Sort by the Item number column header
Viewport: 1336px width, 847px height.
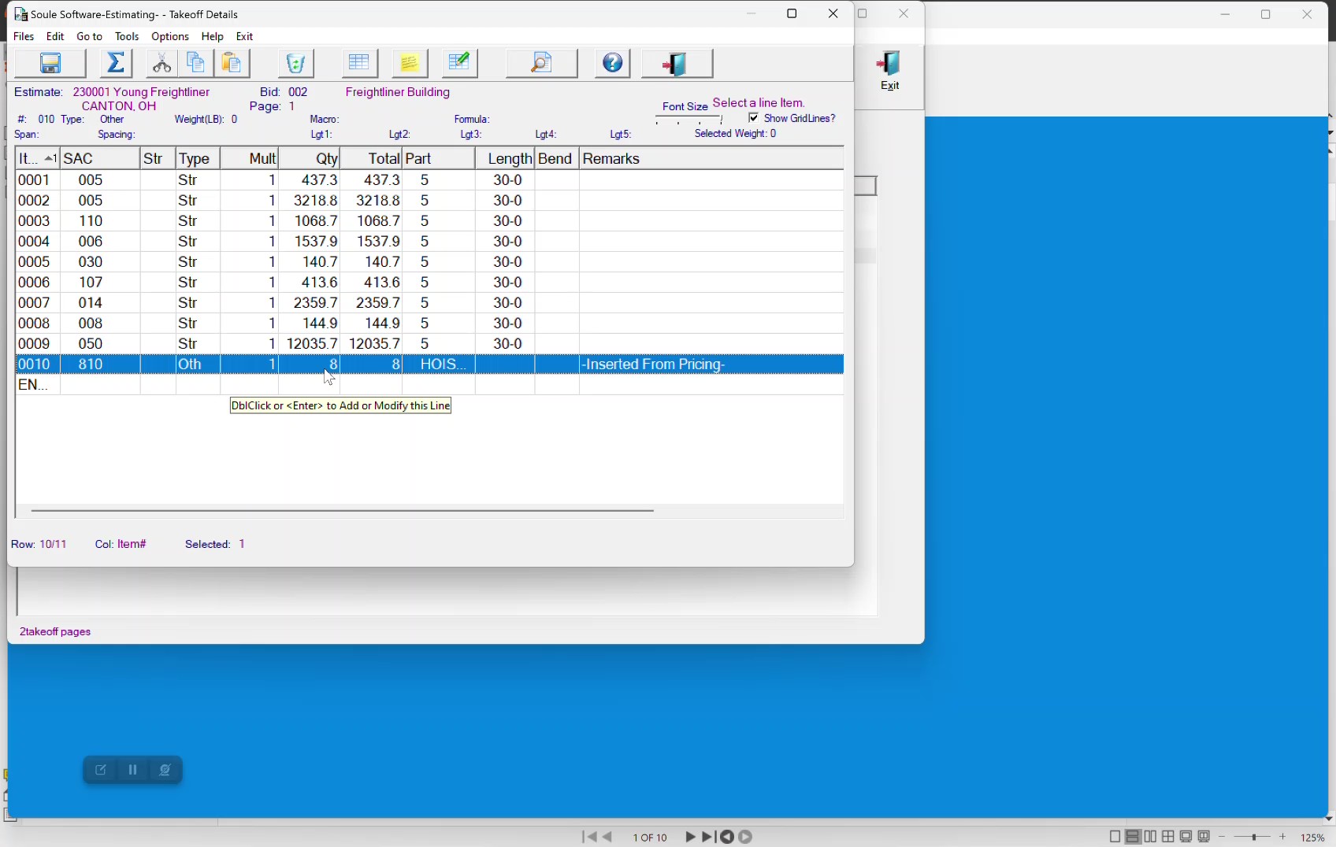[37, 159]
